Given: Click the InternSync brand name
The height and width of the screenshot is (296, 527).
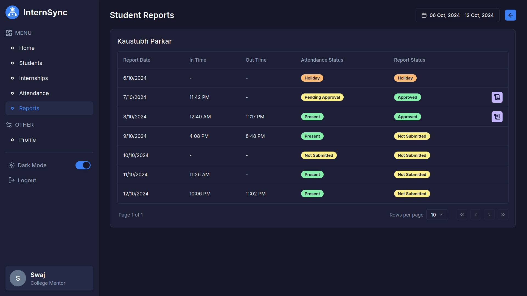Looking at the screenshot, I should [45, 12].
